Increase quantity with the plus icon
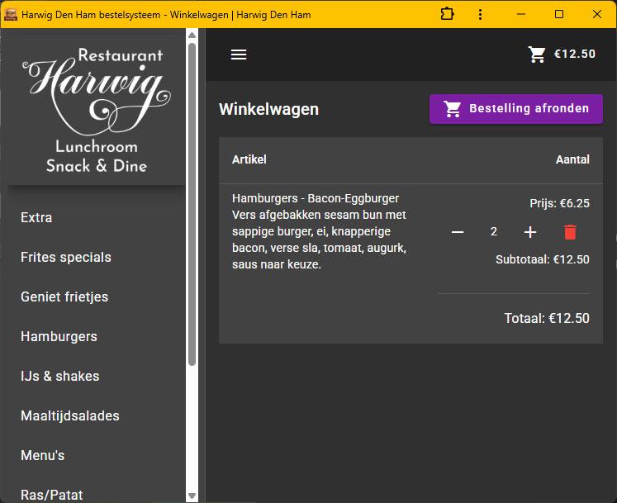This screenshot has height=503, width=617. pos(530,232)
